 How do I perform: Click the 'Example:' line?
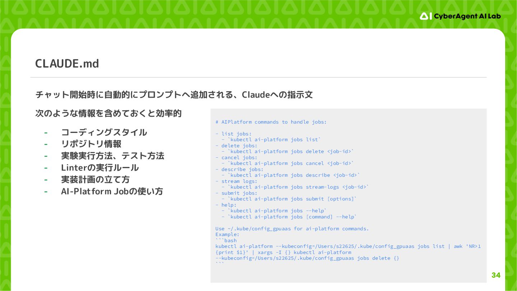(227, 235)
